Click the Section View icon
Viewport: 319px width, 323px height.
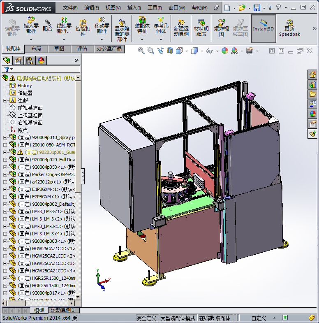pyautogui.click(x=170, y=51)
